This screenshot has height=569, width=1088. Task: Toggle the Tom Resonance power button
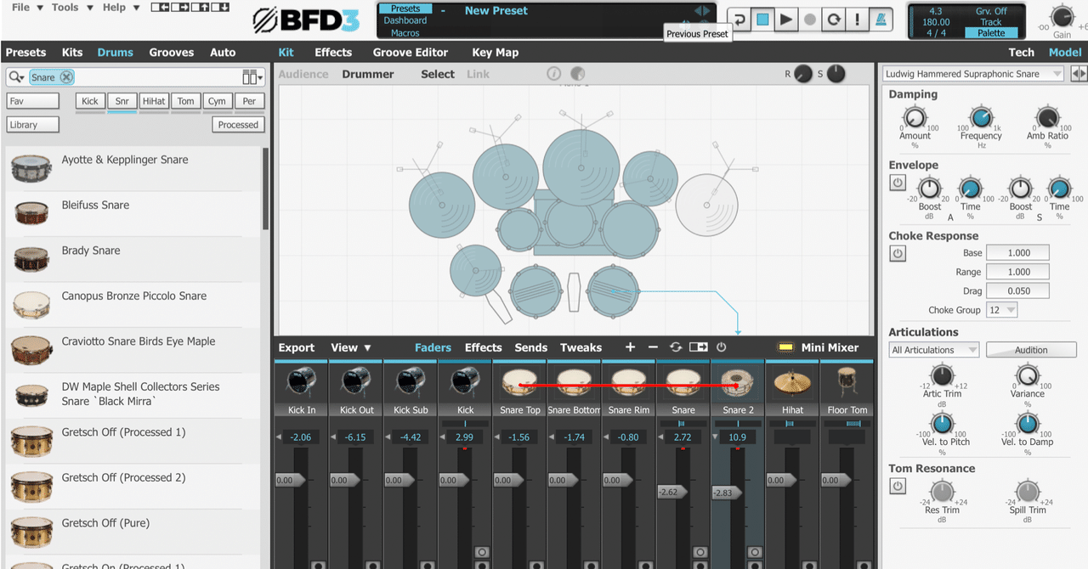pyautogui.click(x=898, y=487)
